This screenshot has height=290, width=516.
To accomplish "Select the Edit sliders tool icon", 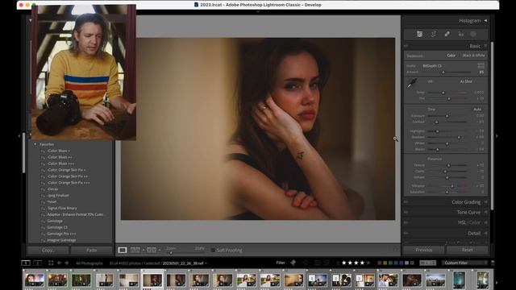I will pyautogui.click(x=419, y=34).
